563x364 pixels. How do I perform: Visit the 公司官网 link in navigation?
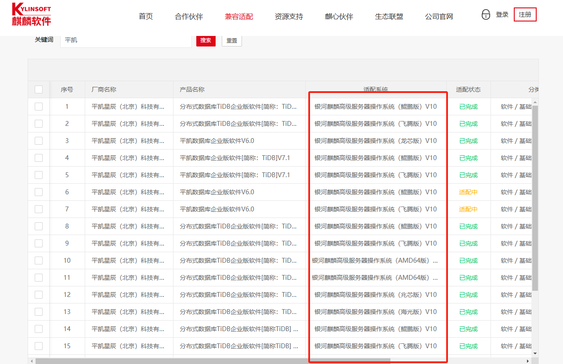(439, 17)
